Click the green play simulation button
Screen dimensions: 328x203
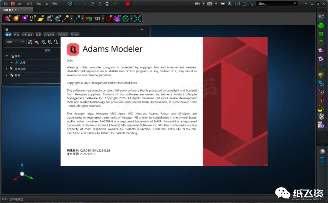click(115, 4)
